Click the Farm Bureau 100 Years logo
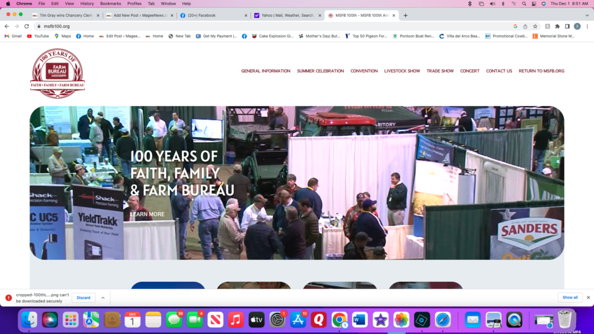Screen dimensions: 594x334 [57, 73]
